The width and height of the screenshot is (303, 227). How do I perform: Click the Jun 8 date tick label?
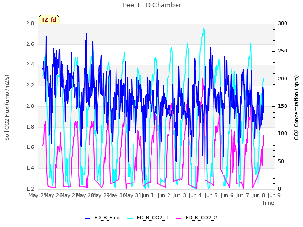click(x=258, y=195)
